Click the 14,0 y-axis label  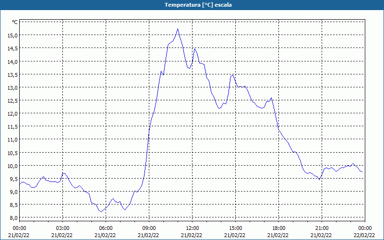click(13, 62)
